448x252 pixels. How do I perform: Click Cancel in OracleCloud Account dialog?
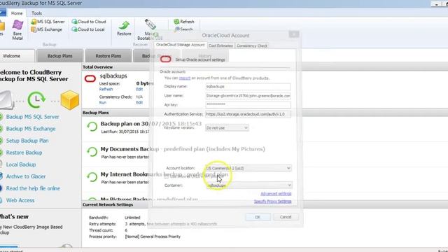pos(286,217)
